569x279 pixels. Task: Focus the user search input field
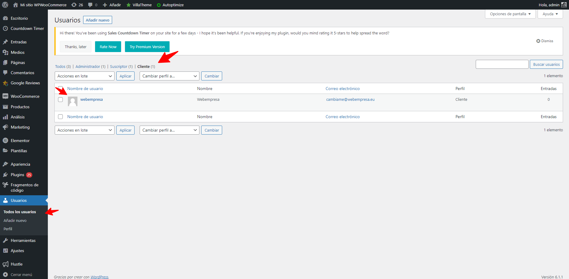502,64
